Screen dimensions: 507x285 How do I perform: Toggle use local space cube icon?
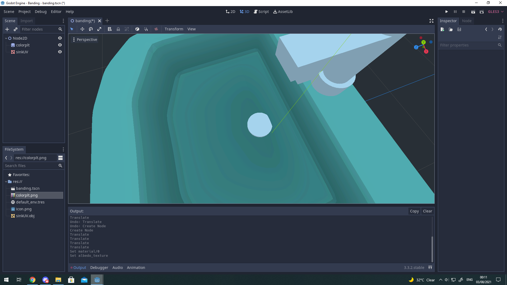coord(137,29)
